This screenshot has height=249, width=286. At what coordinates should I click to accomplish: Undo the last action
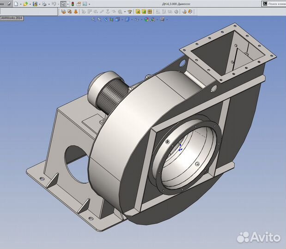54,4
